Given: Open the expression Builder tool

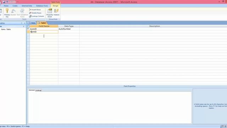Looking at the screenshot, I should pos(13,12).
